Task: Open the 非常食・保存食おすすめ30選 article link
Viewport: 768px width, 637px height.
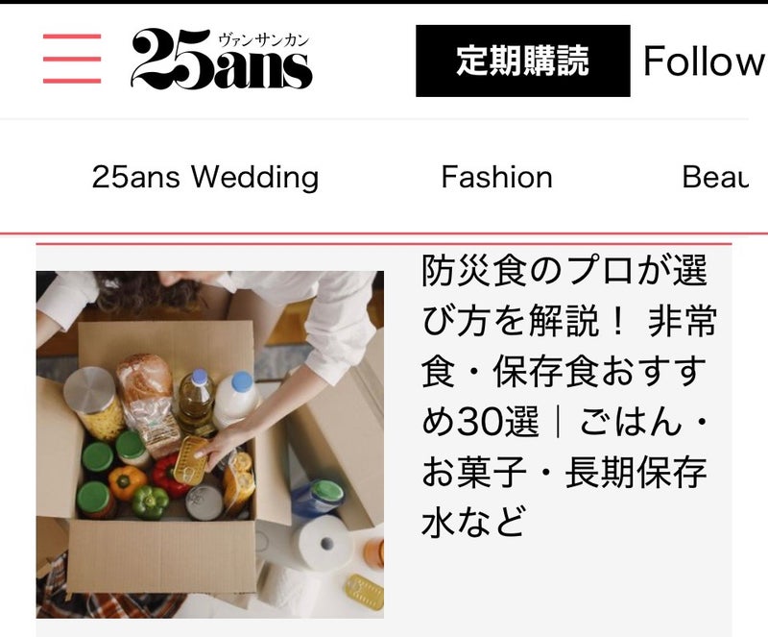Action: pyautogui.click(x=568, y=395)
